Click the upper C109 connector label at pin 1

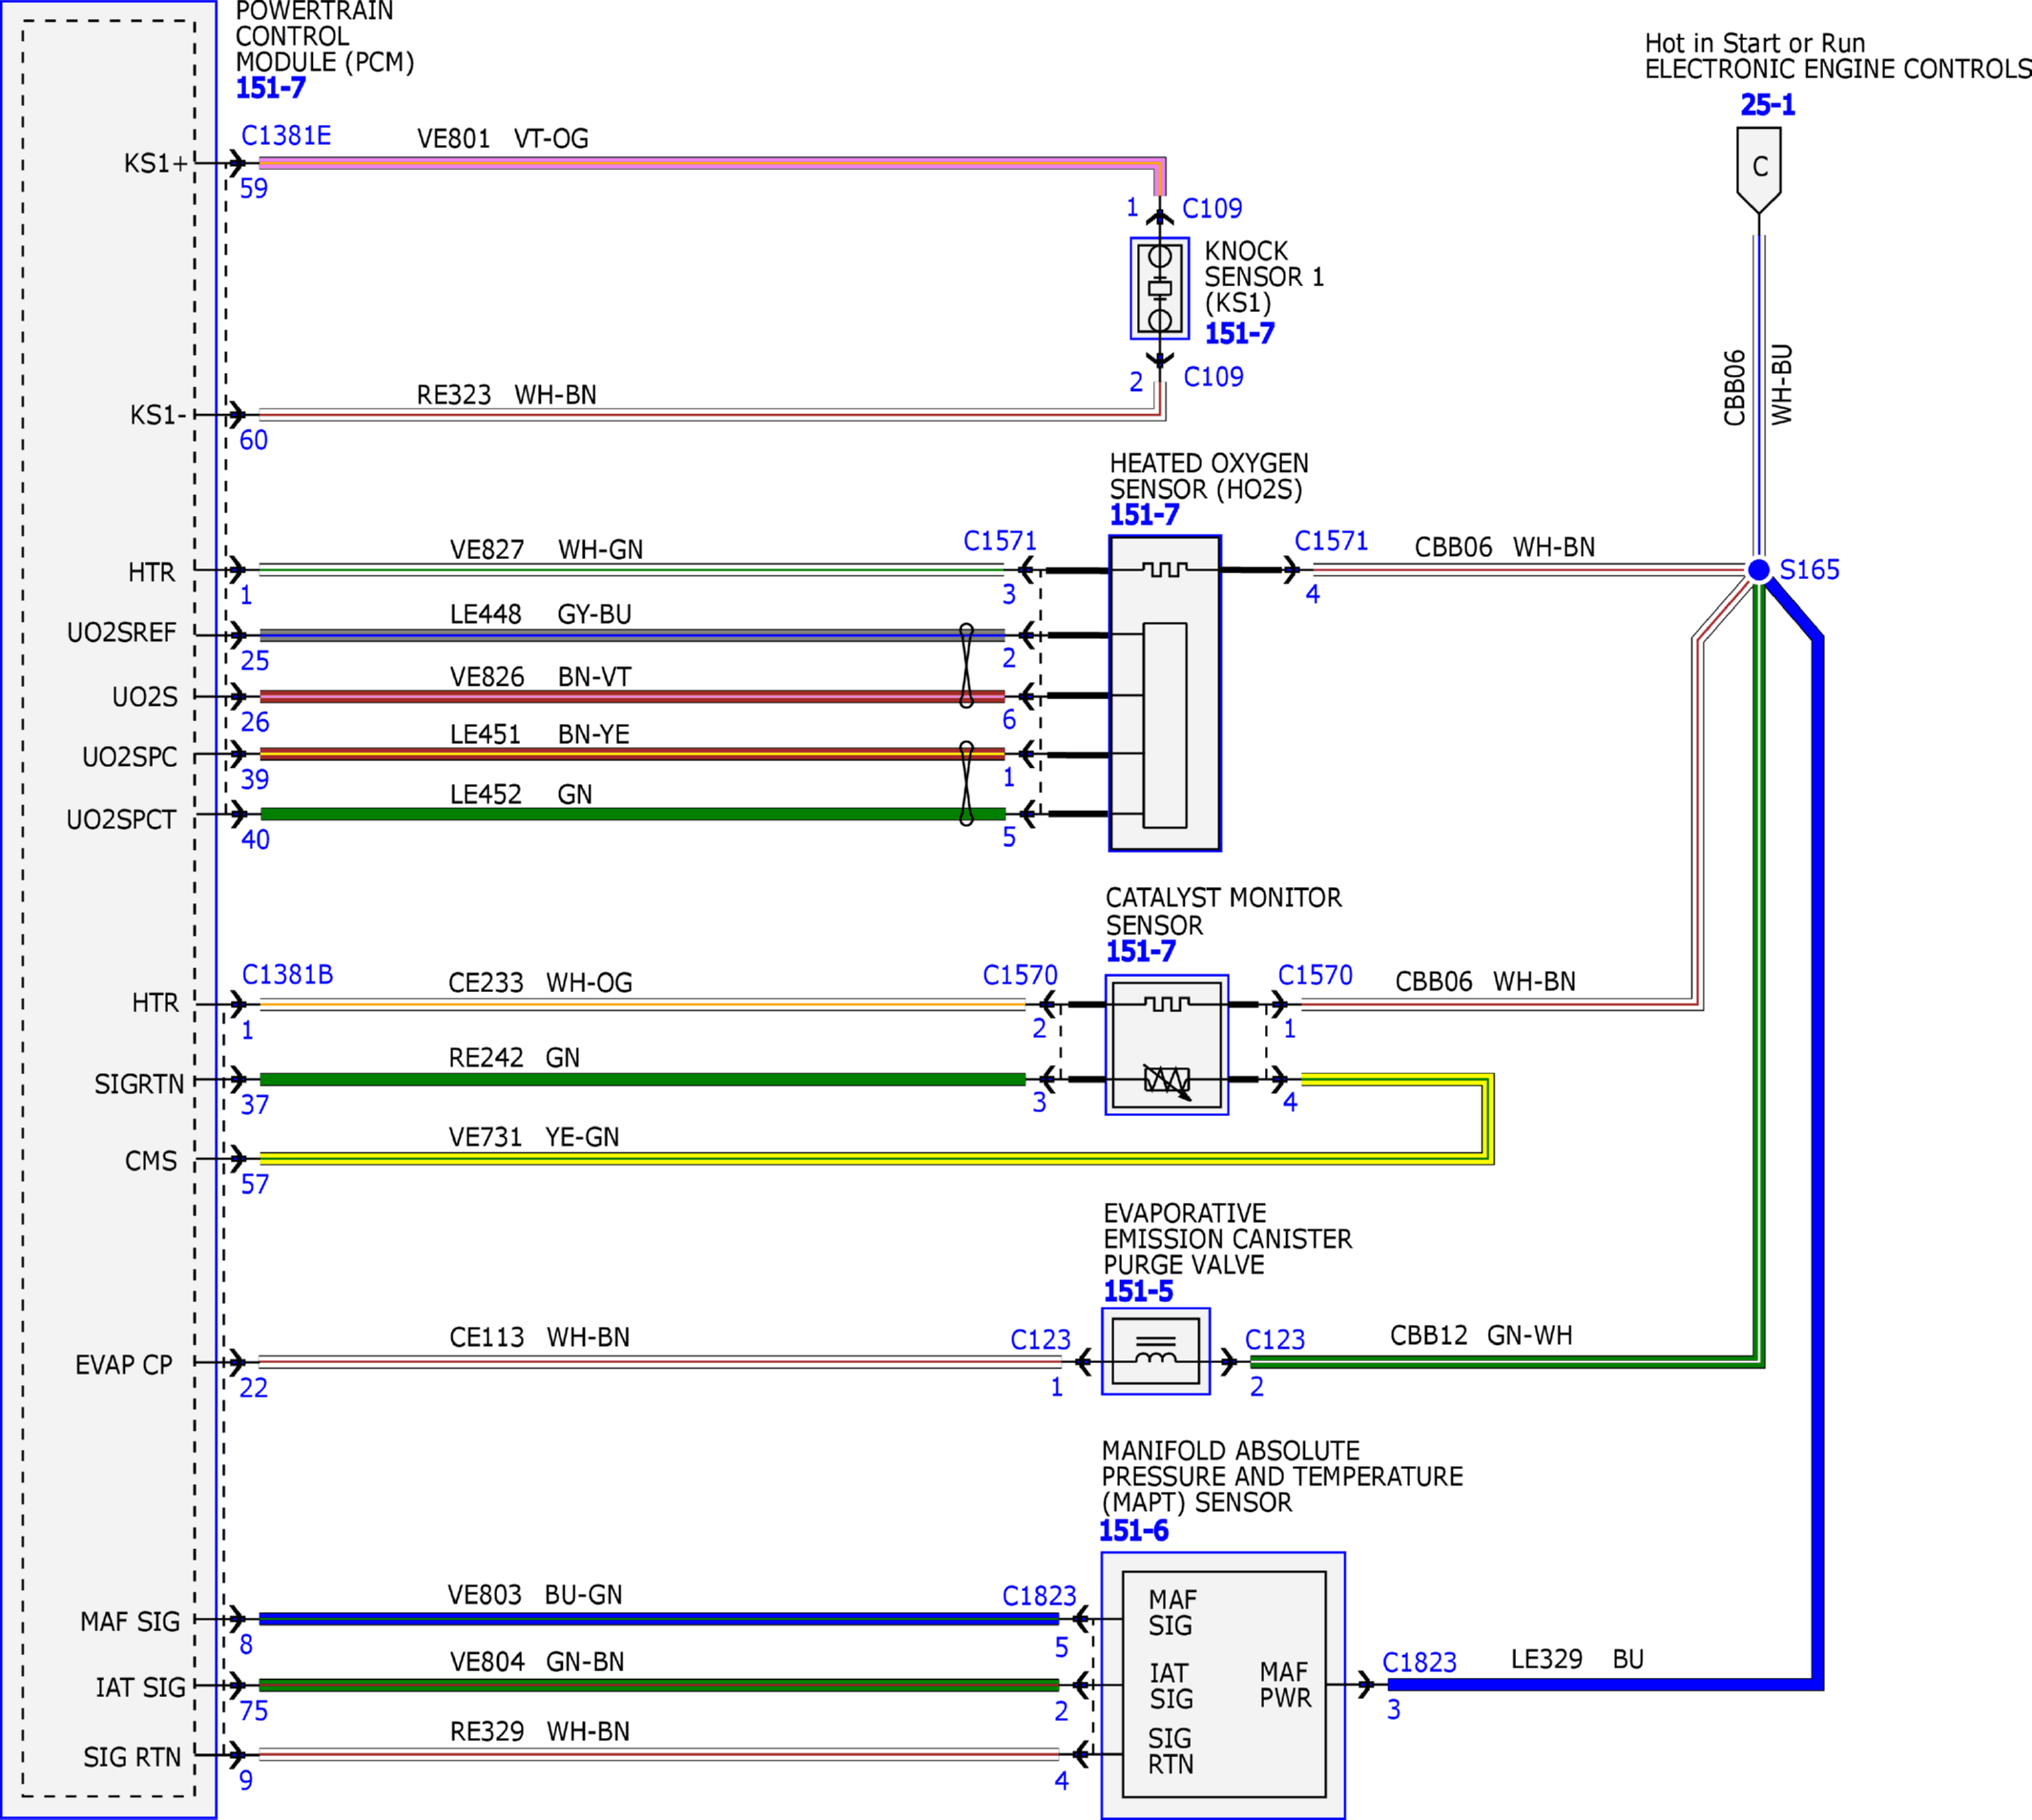click(1212, 208)
